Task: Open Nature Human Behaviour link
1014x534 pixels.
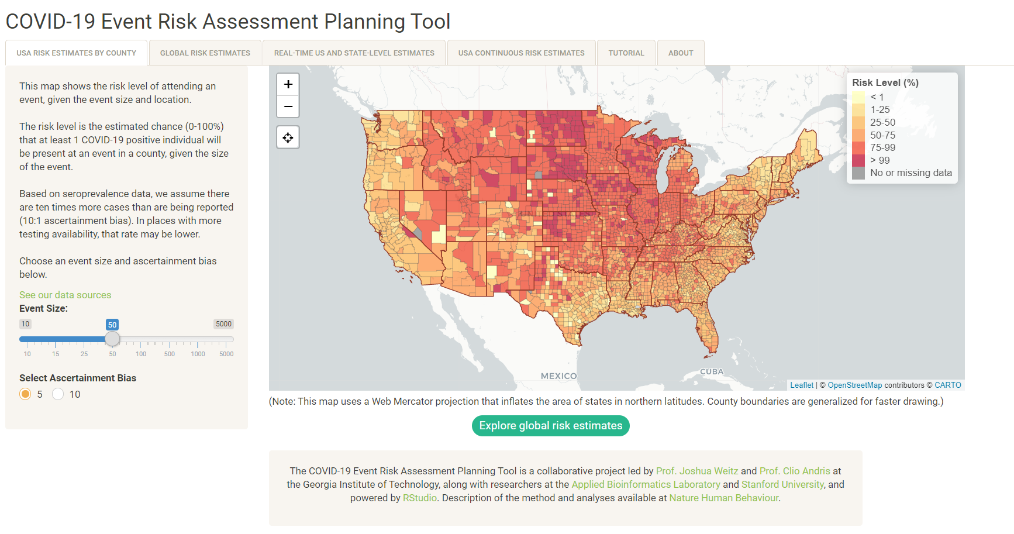Action: (x=724, y=498)
